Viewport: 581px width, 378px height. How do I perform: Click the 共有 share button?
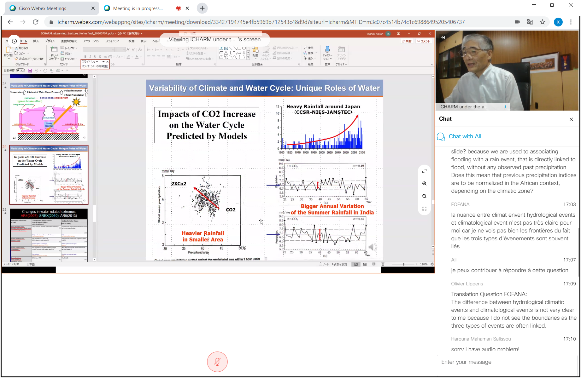[x=407, y=41]
